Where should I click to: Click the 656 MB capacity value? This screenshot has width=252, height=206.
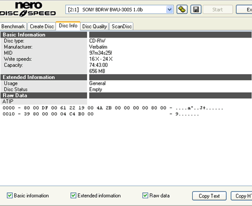tap(97, 71)
